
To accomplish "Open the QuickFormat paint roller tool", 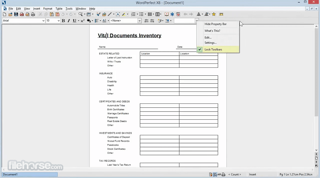I will point(98,14).
